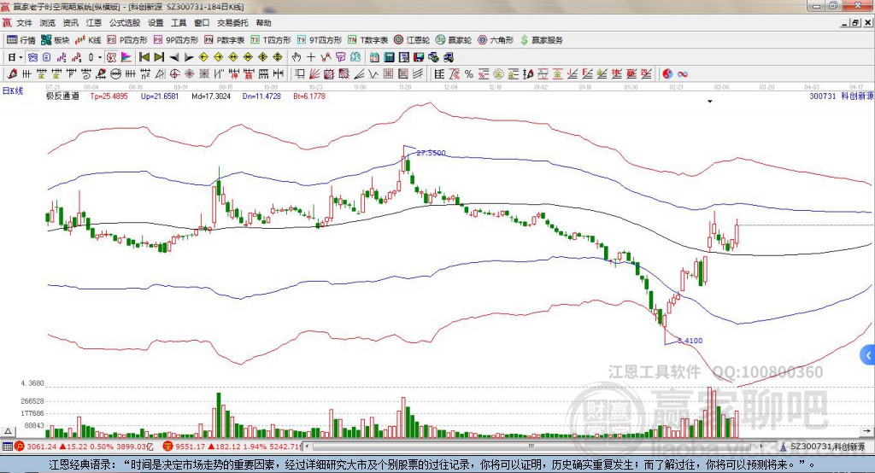This screenshot has width=875, height=473.
Task: Open the 江恩轮 Gann wheel tool
Action: click(x=412, y=40)
